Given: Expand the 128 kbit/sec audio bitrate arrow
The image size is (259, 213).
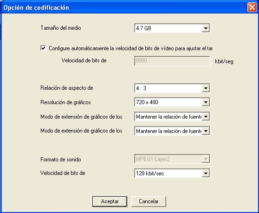Looking at the screenshot, I should click(x=206, y=173).
